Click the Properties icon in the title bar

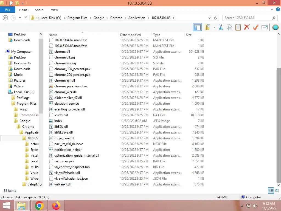click(11, 3)
